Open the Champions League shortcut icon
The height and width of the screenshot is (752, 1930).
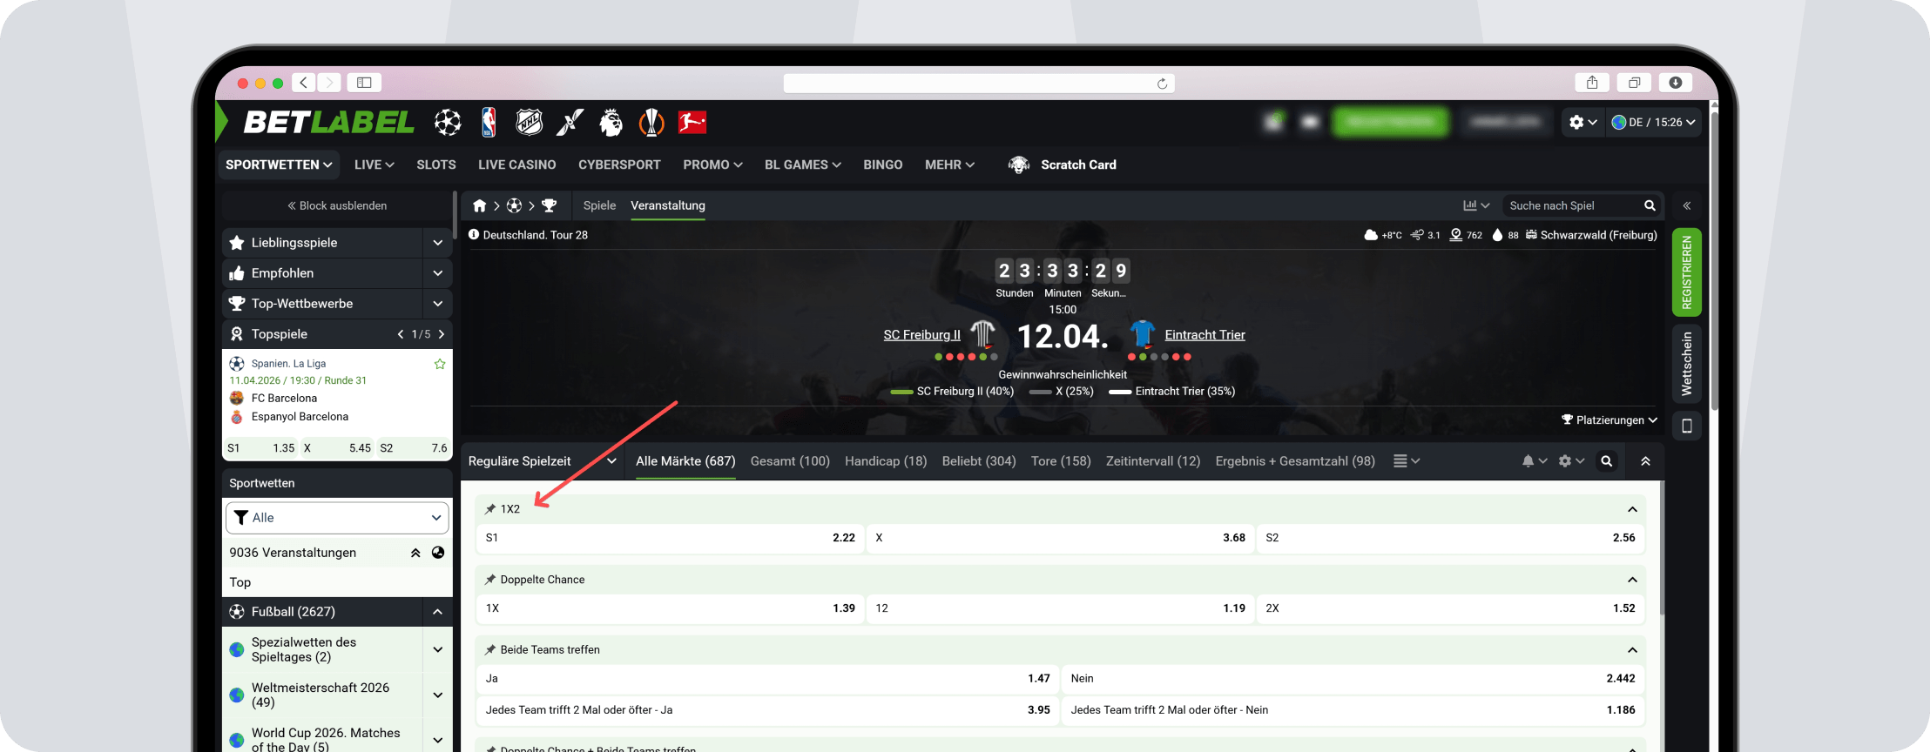click(x=448, y=123)
